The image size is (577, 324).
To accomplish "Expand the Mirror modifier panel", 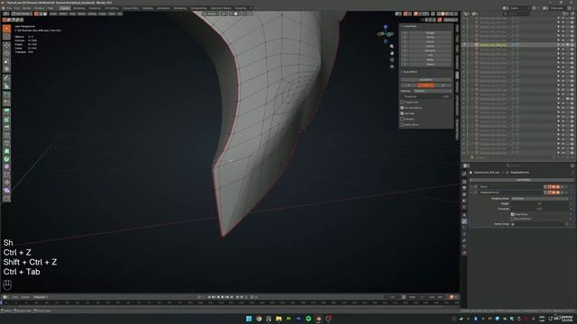I will pyautogui.click(x=472, y=186).
